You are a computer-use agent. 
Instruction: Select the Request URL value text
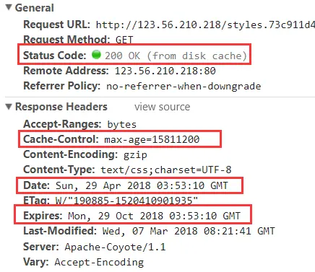[205, 25]
